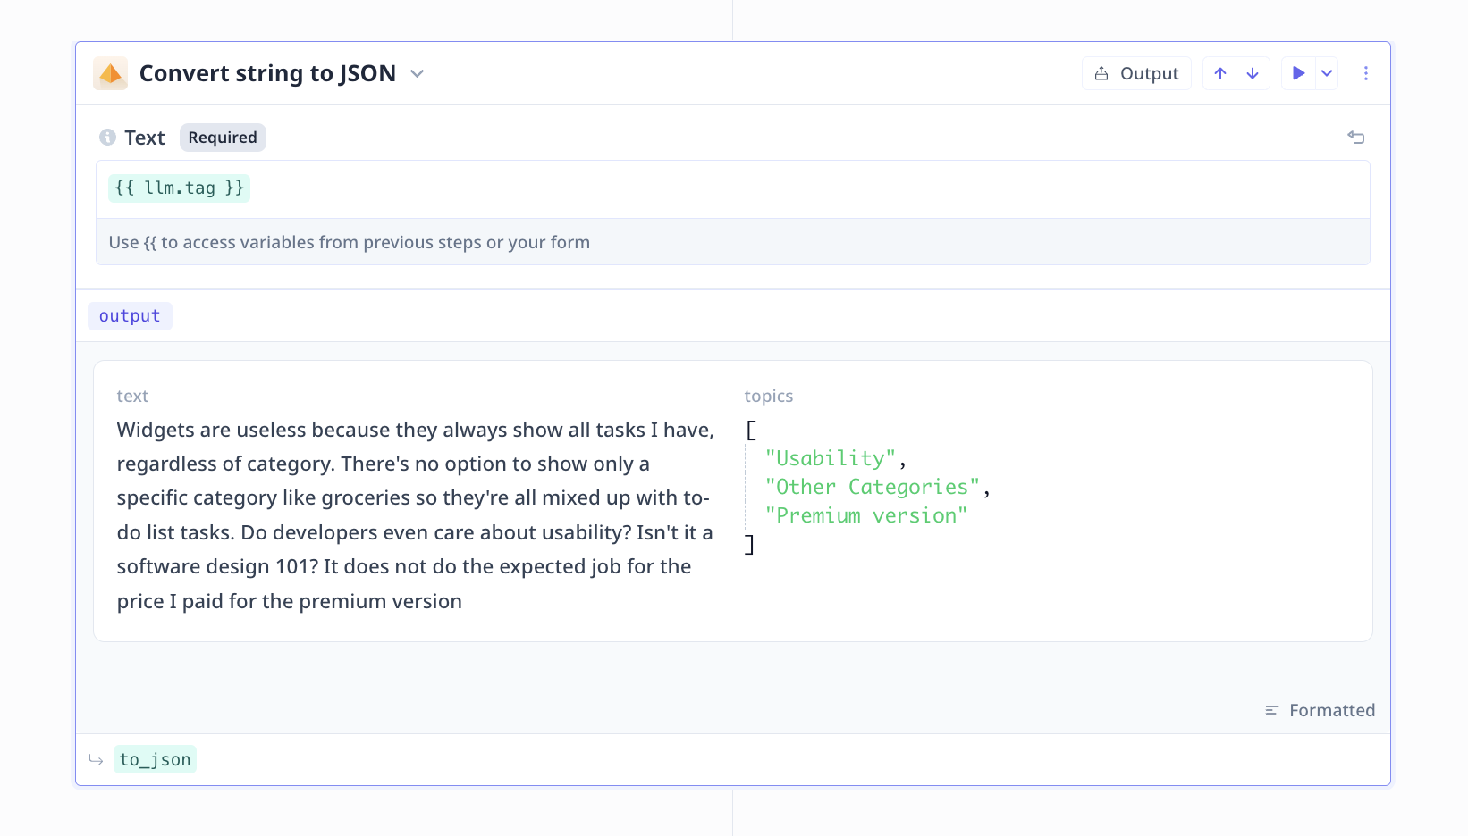
Task: Move step up with the up arrow
Action: (1219, 73)
